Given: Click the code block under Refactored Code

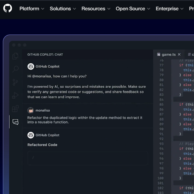Looking at the screenshot, I should coord(87,158).
